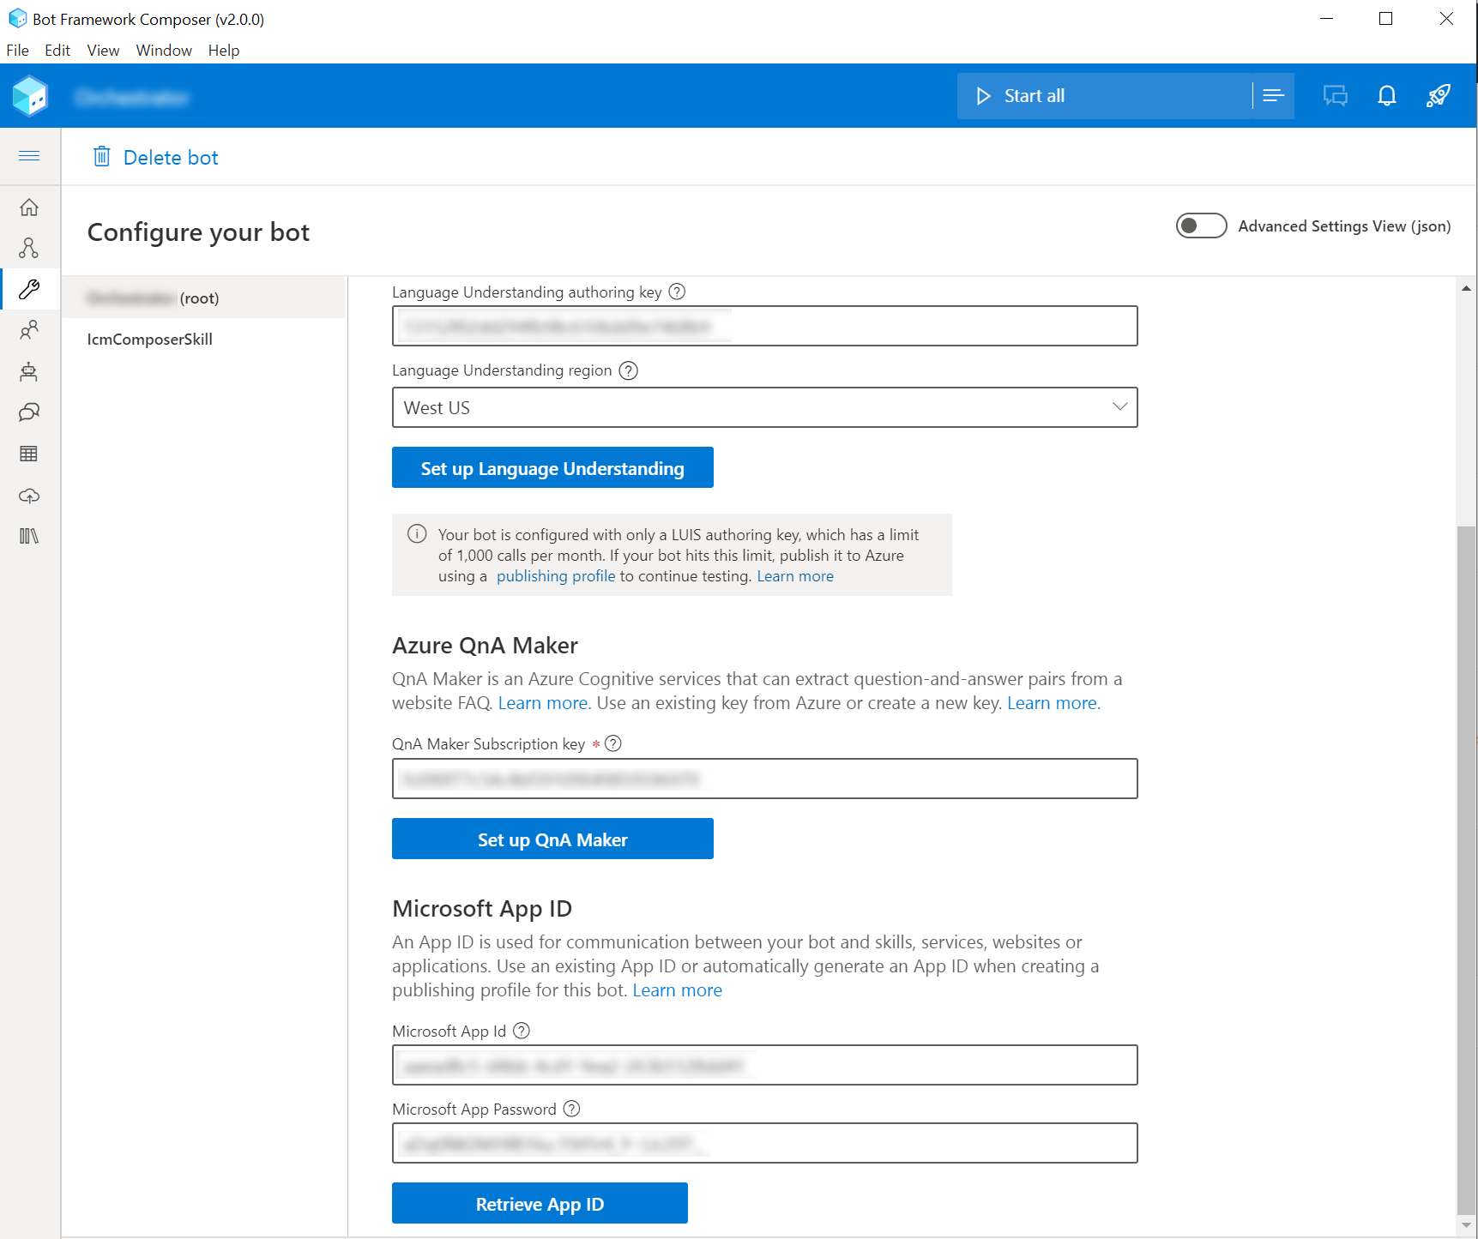1478x1239 pixels.
Task: Open the Publish view cloud icon
Action: [x=29, y=495]
